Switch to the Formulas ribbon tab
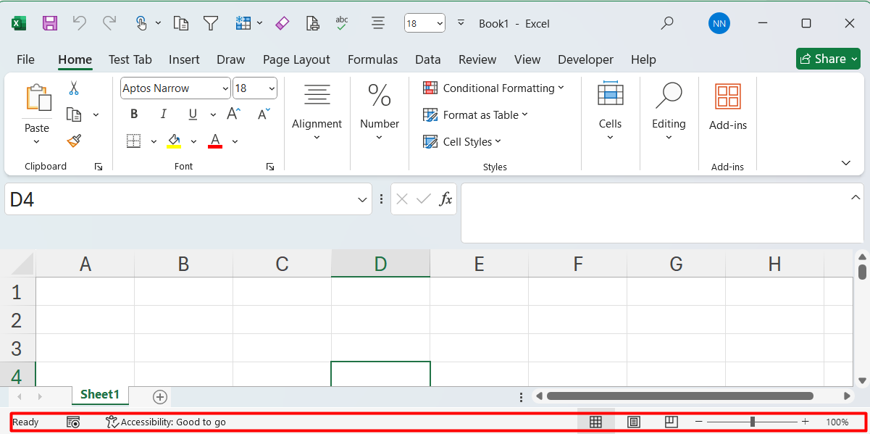Screen dimensions: 870x434 [x=372, y=59]
